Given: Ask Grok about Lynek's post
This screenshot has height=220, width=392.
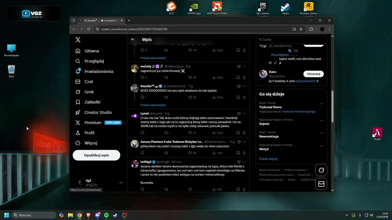Looking at the screenshot, I should 239,113.
